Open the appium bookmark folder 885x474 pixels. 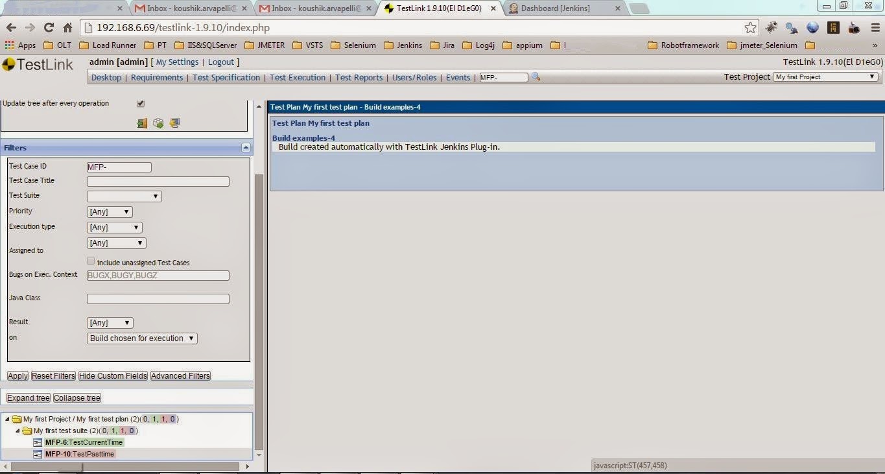tap(523, 45)
